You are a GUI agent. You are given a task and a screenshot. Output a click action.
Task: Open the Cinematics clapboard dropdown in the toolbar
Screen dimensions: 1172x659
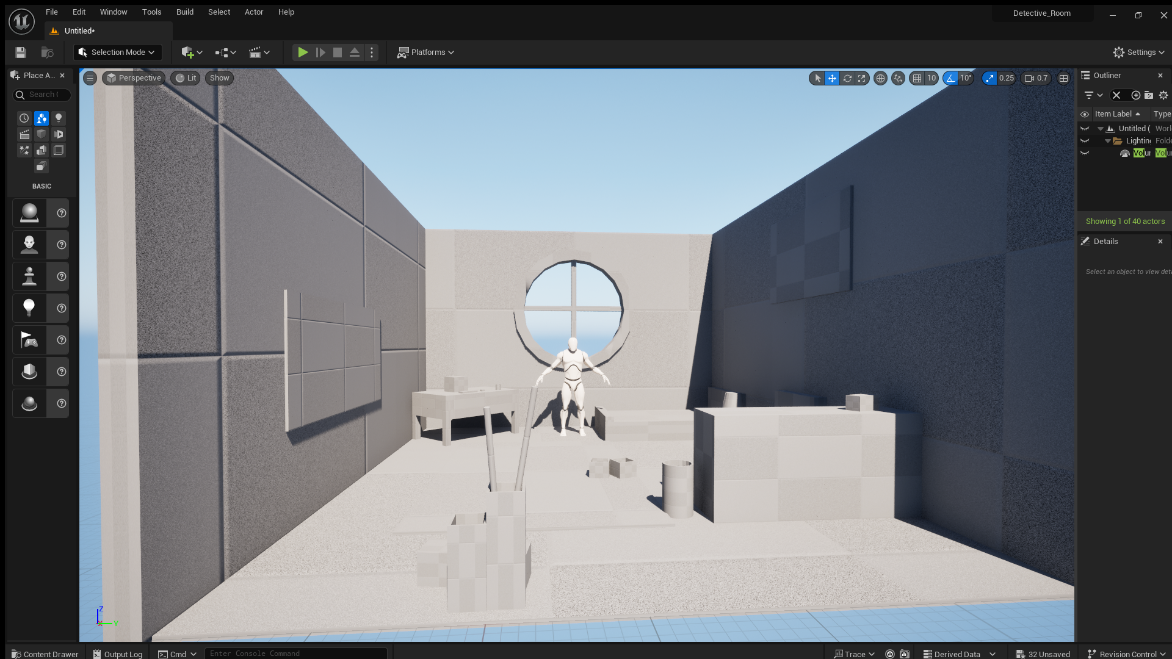(x=259, y=52)
